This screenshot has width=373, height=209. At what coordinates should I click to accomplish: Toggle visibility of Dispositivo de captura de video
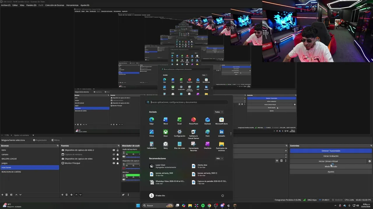114,159
